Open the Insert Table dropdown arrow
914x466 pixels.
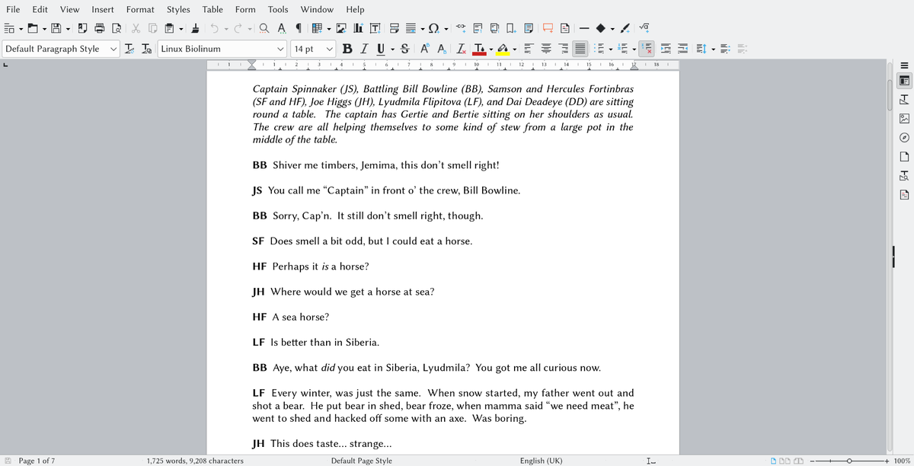(329, 28)
